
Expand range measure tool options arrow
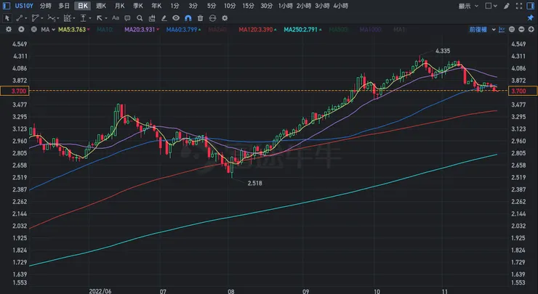point(90,18)
